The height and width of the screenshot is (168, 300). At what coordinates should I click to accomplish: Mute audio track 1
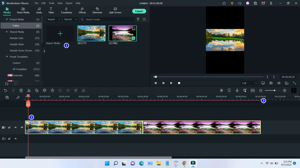pyautogui.click(x=16, y=139)
